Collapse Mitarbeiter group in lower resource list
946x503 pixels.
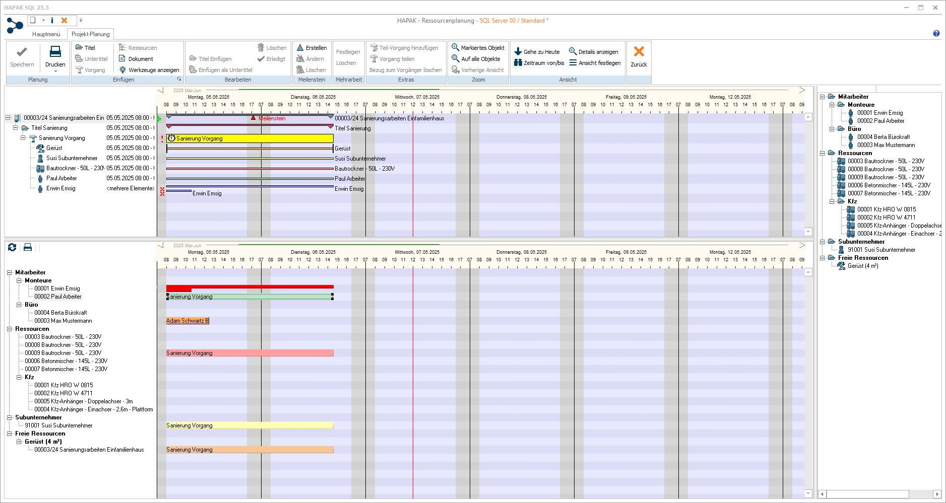10,272
